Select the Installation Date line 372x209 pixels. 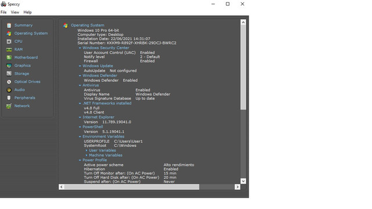click(114, 39)
